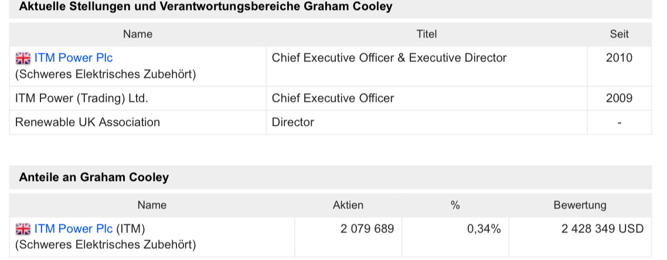This screenshot has height=260, width=667.
Task: Click the UK flag icon in the positions table
Action: 23,58
